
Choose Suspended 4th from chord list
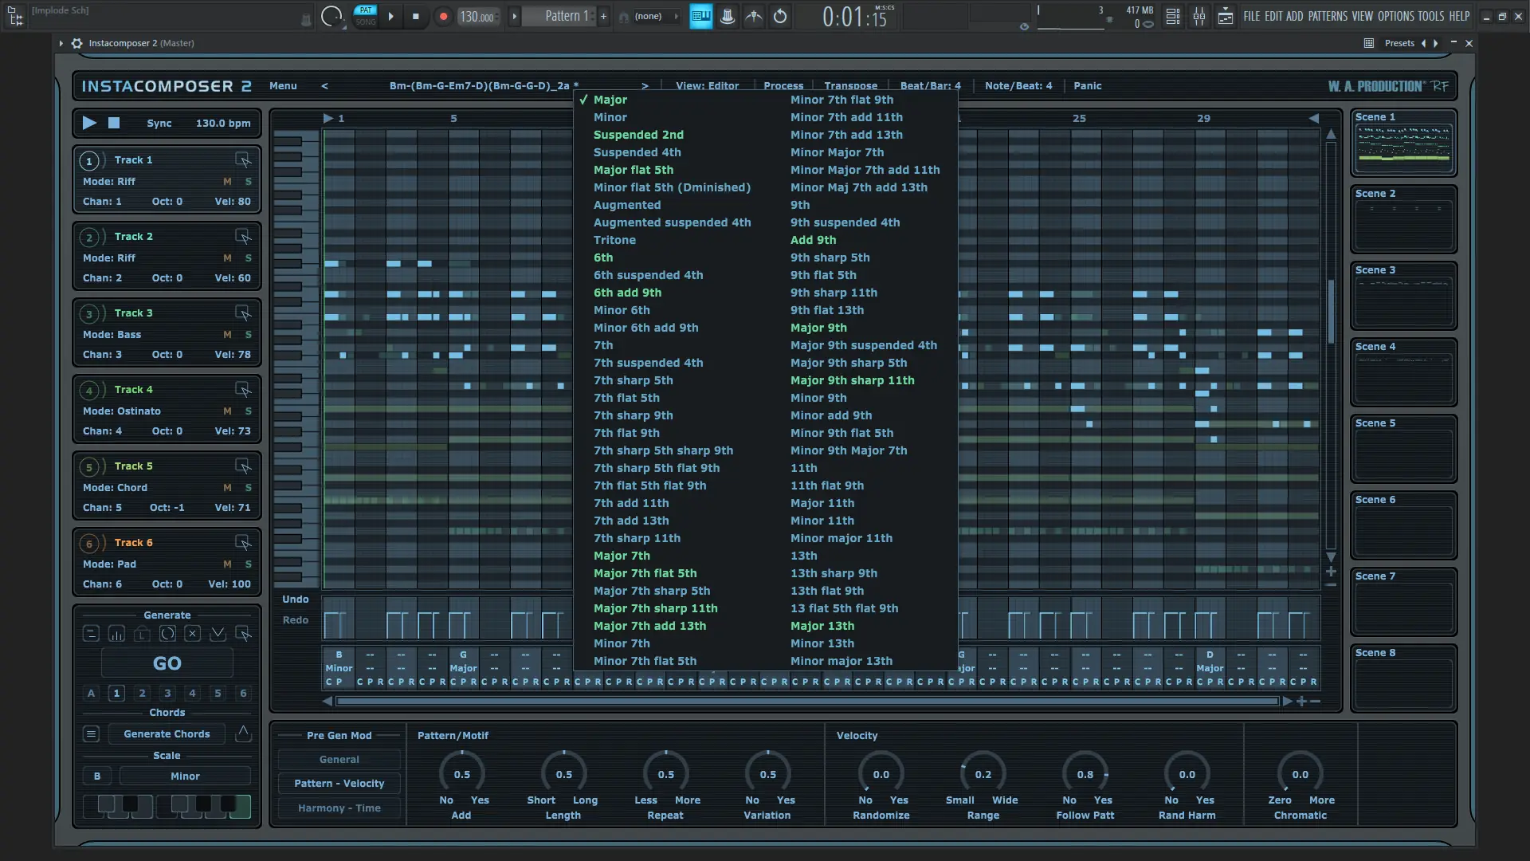click(x=637, y=152)
